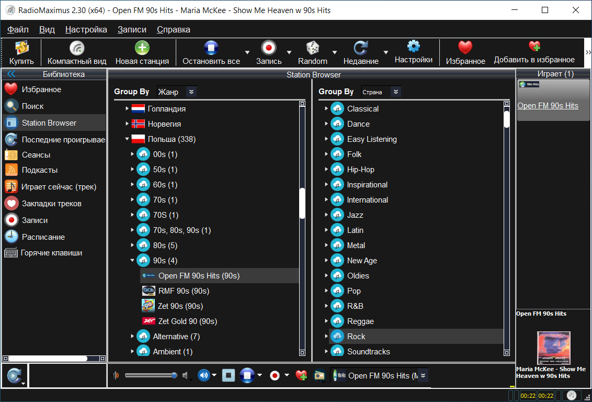Open the Записи menu

tap(132, 29)
